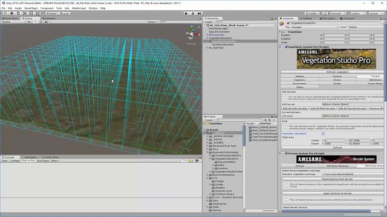Click search by type icon in Project
This screenshot has height=217, width=387.
click(x=265, y=120)
